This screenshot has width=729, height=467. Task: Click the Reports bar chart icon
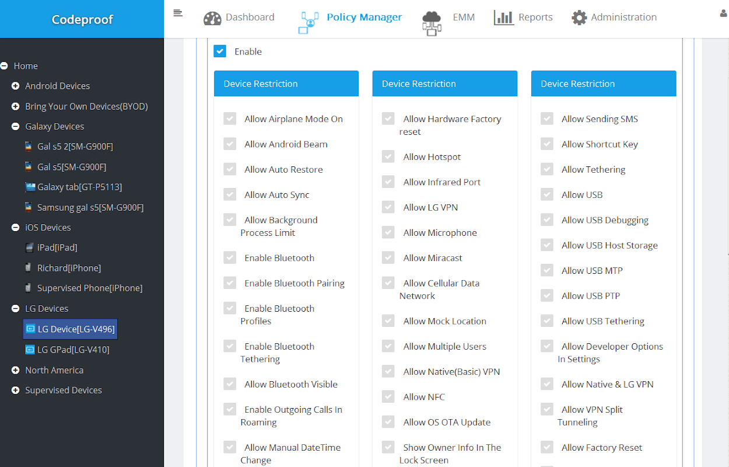click(504, 18)
